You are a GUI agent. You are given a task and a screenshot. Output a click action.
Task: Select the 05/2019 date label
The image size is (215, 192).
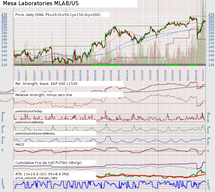tap(188, 75)
